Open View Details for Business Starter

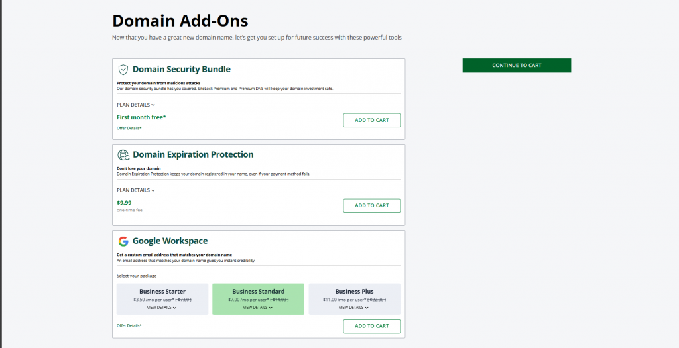[x=162, y=308]
